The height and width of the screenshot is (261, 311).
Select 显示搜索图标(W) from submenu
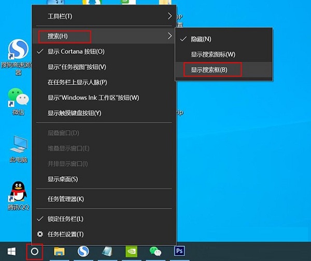[x=213, y=54]
